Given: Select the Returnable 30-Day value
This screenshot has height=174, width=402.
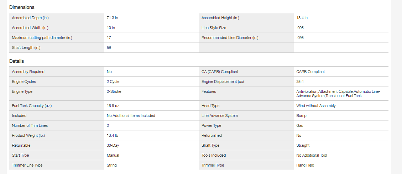Looking at the screenshot, I should pos(113,146).
